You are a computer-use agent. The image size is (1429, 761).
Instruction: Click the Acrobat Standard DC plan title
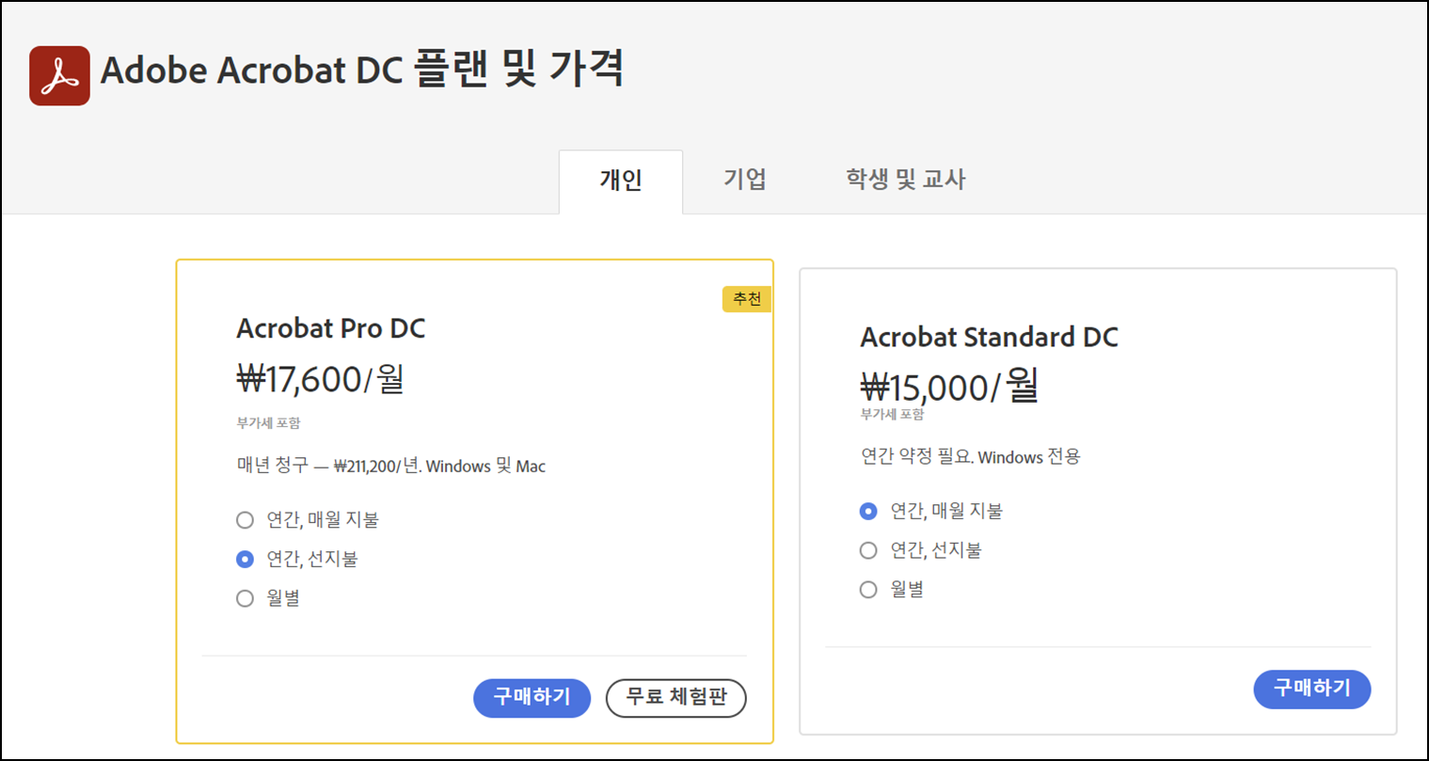coord(990,337)
